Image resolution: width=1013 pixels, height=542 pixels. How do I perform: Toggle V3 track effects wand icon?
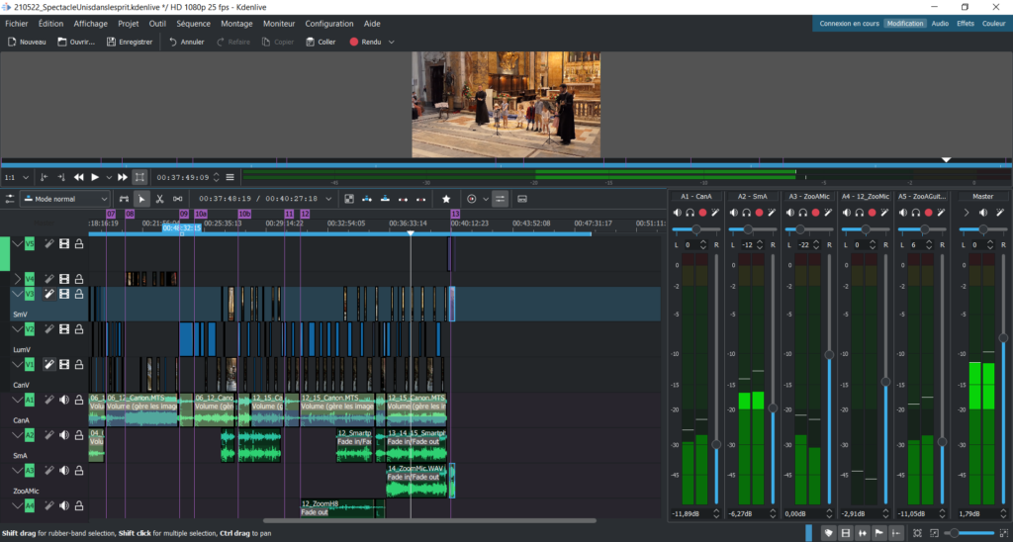(49, 294)
